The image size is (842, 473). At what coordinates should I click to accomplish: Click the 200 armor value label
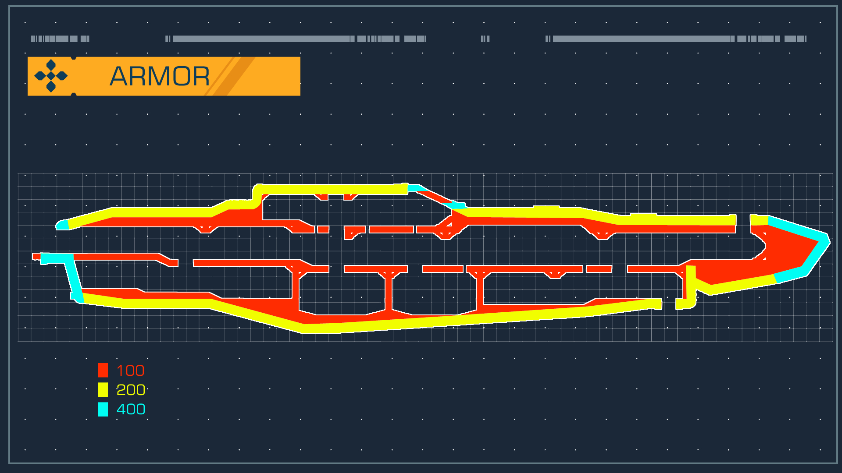[x=131, y=390]
